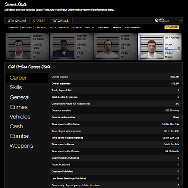The image size is (188, 188).
Task: Select the CAREER tab
Action: coord(39,21)
